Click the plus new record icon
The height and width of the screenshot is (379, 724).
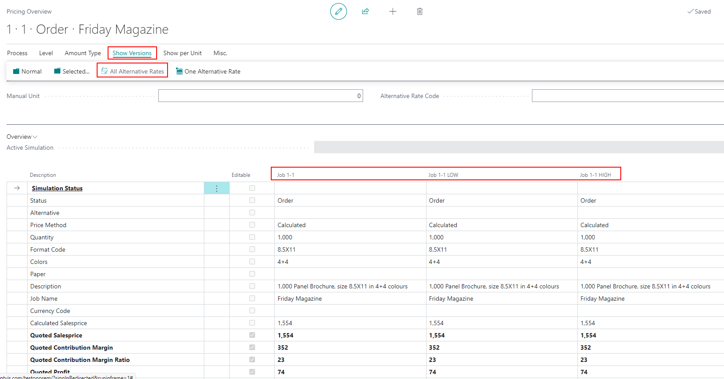click(x=393, y=11)
